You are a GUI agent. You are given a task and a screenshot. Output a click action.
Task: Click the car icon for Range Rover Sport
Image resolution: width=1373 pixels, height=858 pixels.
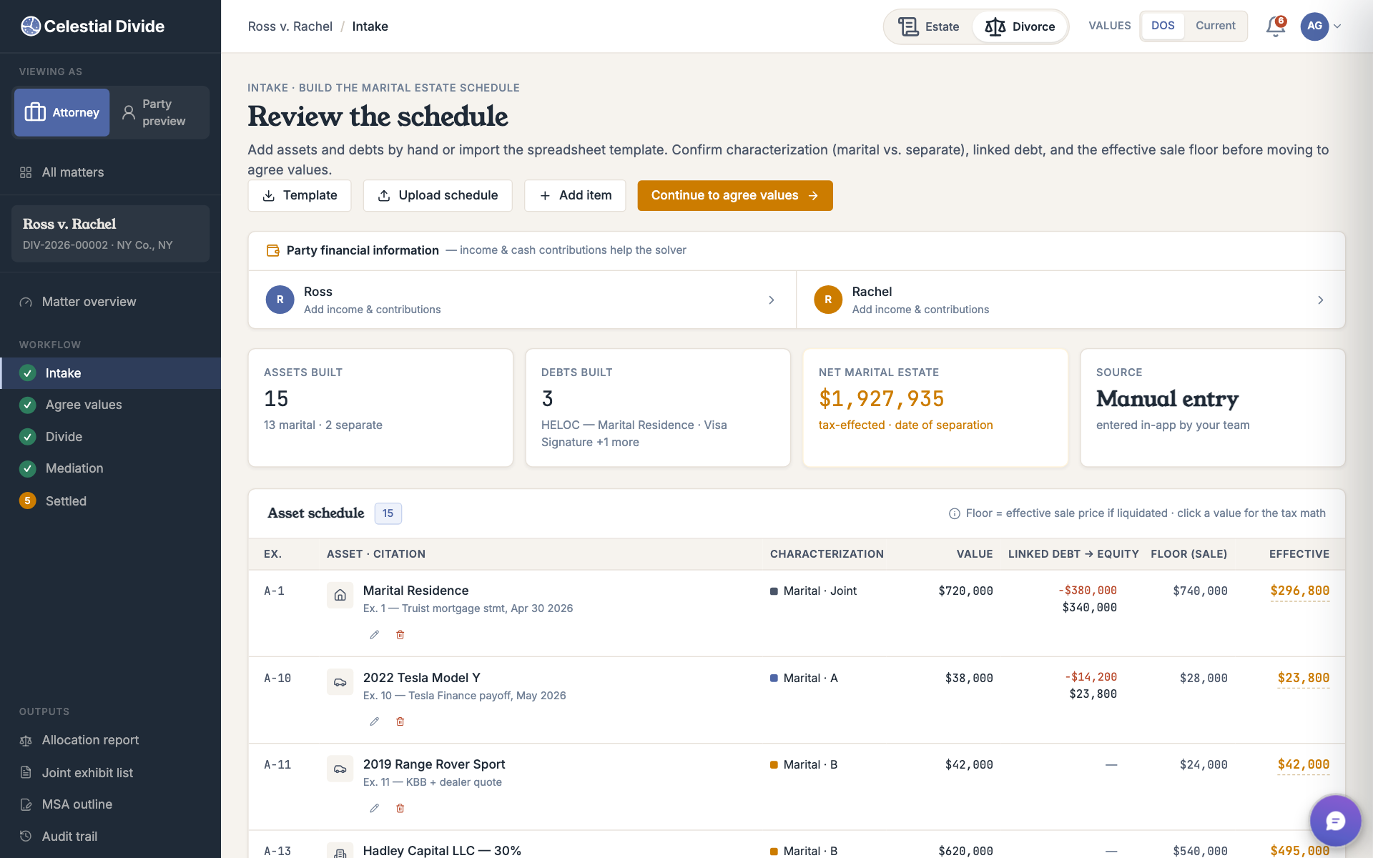click(340, 769)
